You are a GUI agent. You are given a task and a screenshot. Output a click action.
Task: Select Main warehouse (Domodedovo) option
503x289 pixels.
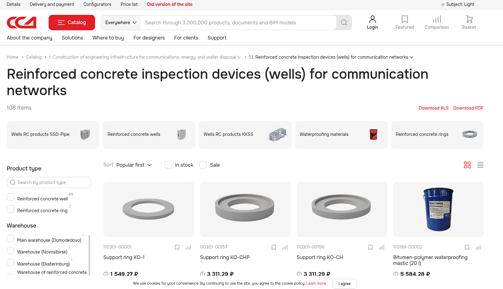[11, 239]
